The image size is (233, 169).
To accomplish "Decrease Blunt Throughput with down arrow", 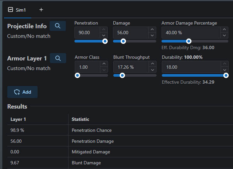I will click(153, 70).
